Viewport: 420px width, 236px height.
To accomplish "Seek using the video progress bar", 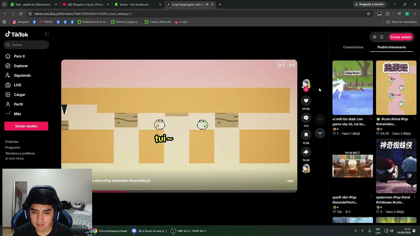I will click(x=179, y=191).
